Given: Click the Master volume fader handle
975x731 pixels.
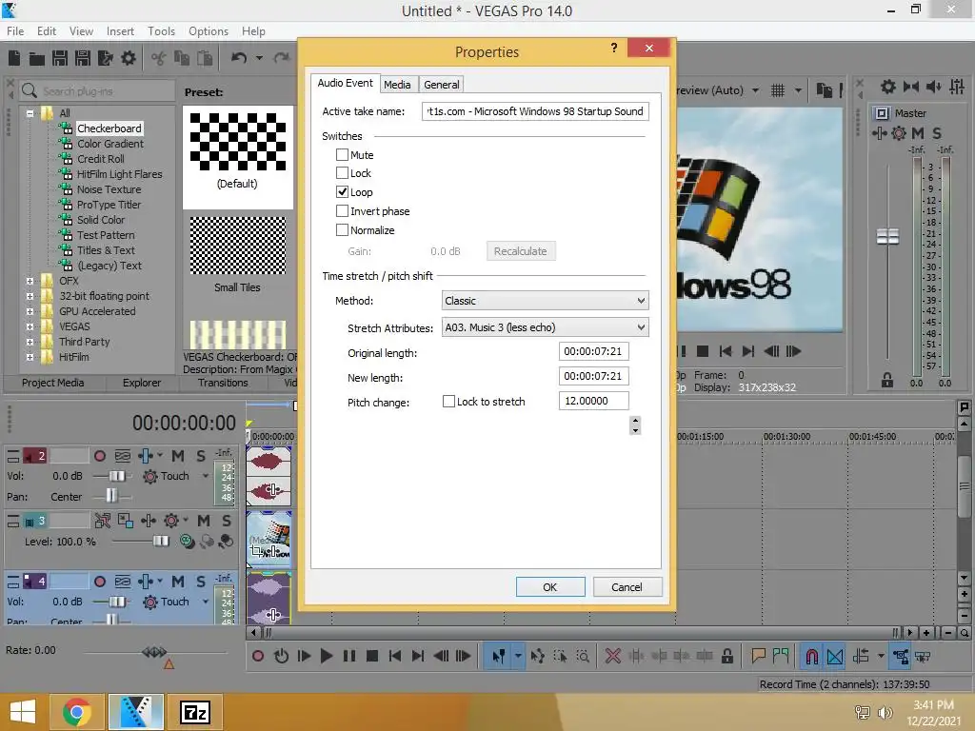Looking at the screenshot, I should (x=887, y=236).
